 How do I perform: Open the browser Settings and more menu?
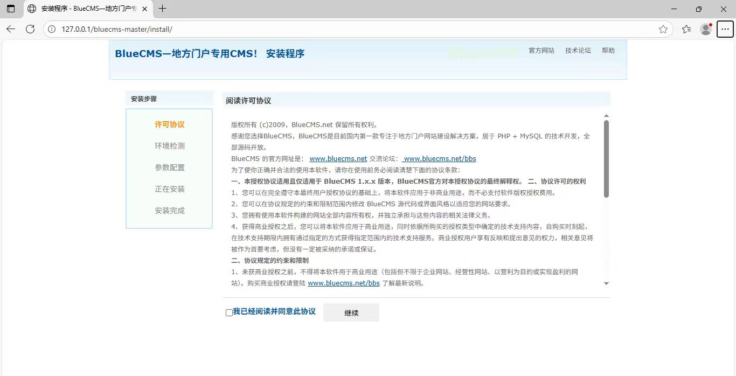click(x=725, y=29)
